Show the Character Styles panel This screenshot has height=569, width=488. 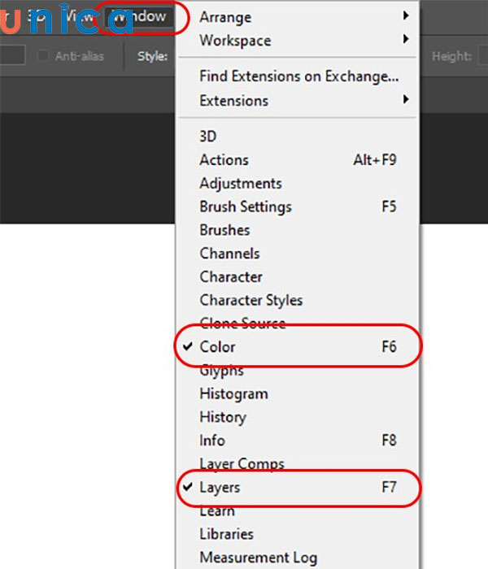coord(251,300)
